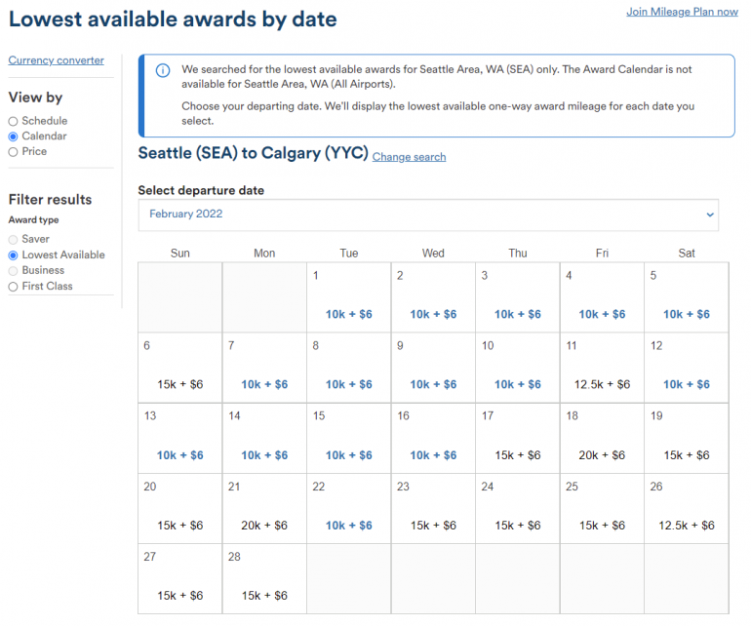This screenshot has height=626, width=751.
Task: Open the Currency converter link
Action: point(56,60)
